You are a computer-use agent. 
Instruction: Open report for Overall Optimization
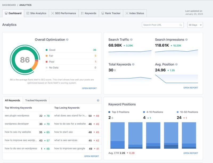coord(89,88)
